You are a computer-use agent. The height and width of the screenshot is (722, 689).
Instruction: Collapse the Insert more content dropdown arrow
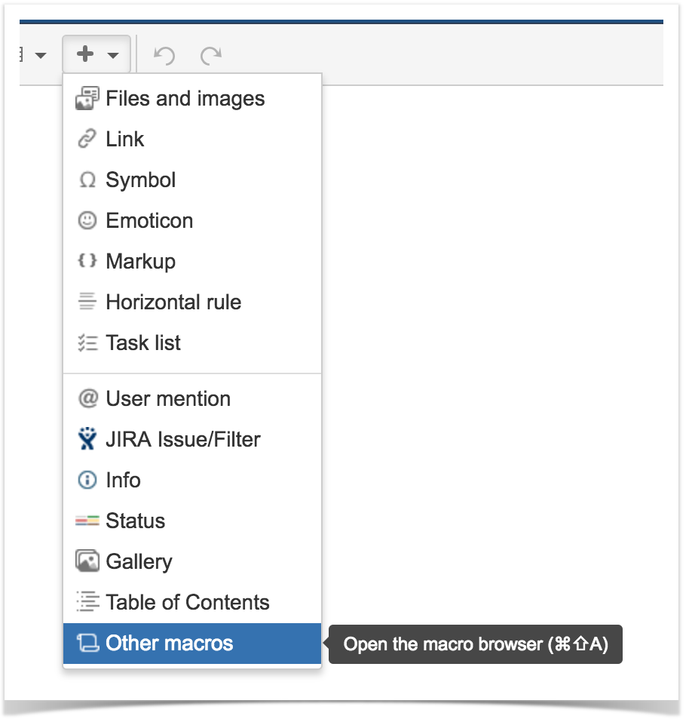click(x=112, y=56)
